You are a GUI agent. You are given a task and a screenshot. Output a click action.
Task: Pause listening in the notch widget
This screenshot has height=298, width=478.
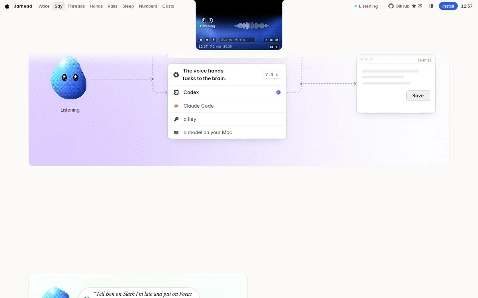pyautogui.click(x=201, y=40)
